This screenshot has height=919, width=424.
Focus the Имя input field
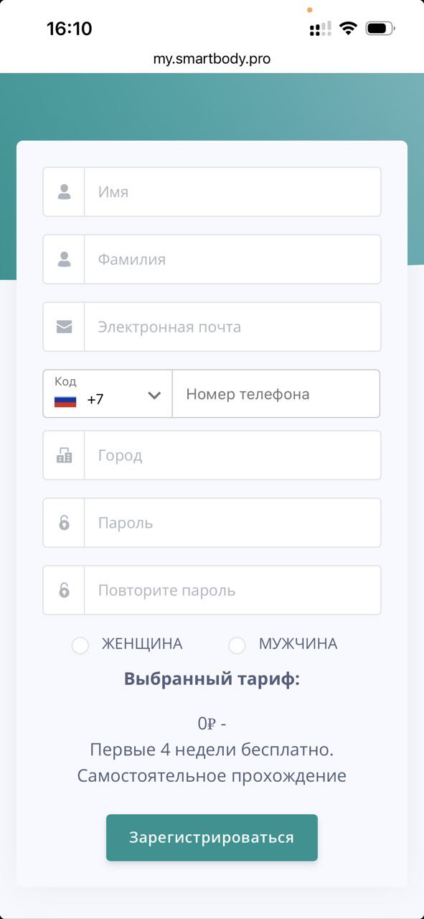[x=232, y=192]
